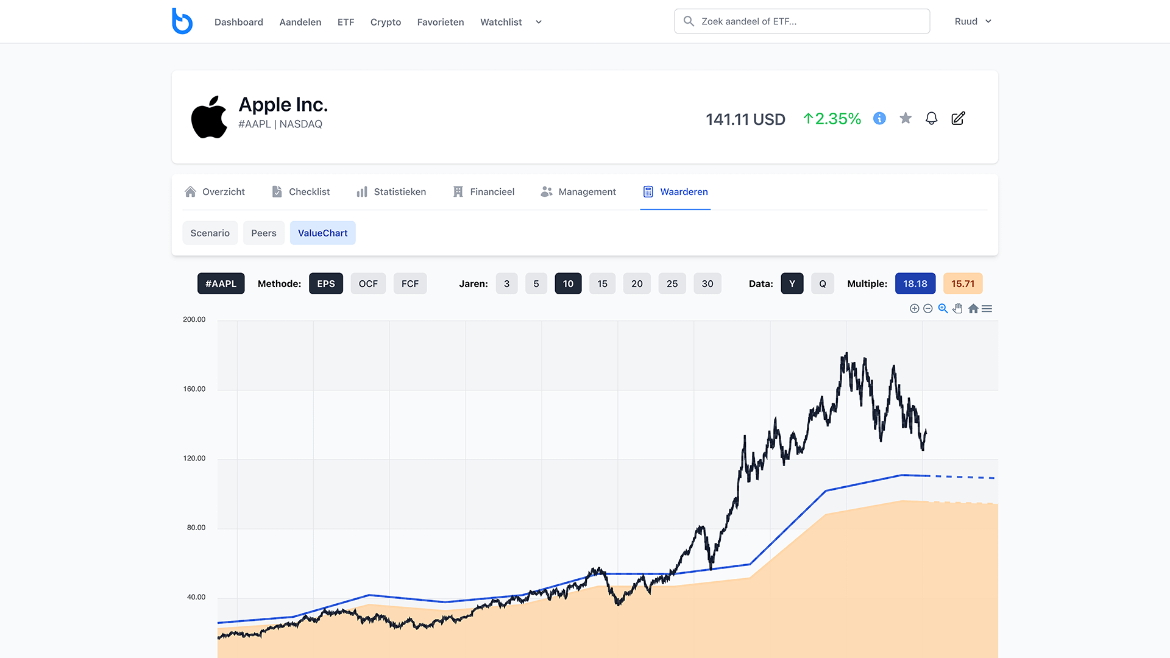Click the Management people icon
Screen dimensions: 1170x658
[547, 192]
